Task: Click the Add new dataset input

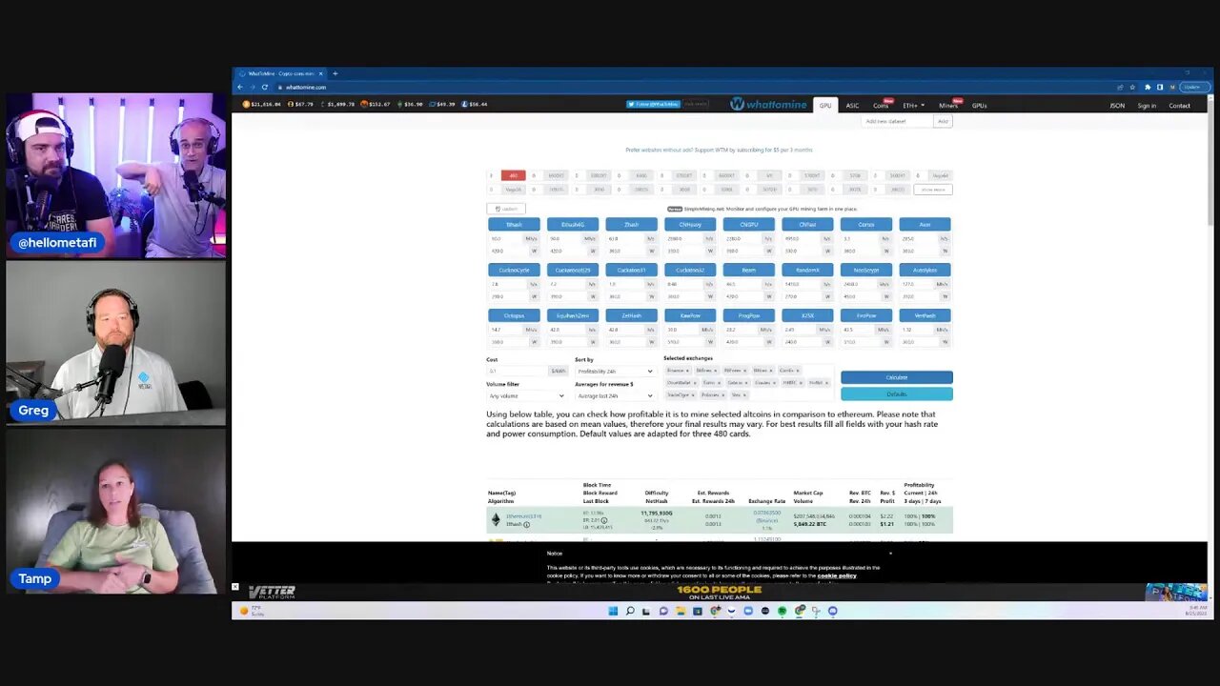Action: click(898, 121)
